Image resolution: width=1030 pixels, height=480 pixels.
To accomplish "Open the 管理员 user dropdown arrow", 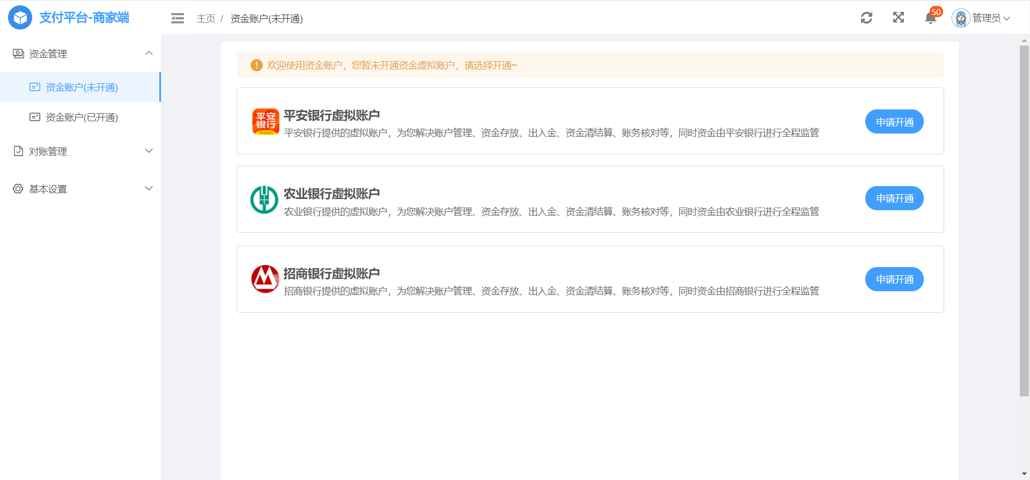I will pyautogui.click(x=1007, y=19).
